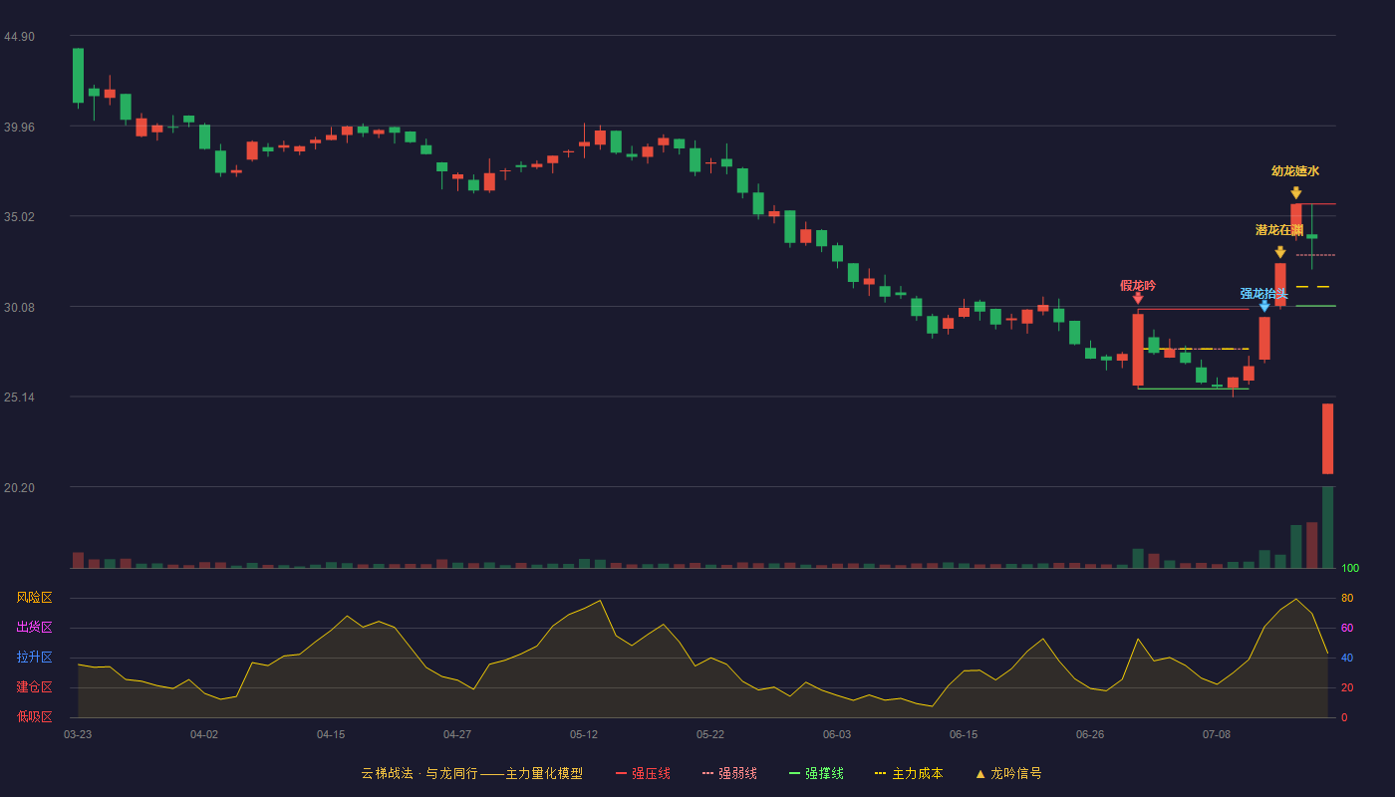The image size is (1395, 797).
Task: Click the 80 indicator scale value
Action: tap(1347, 598)
